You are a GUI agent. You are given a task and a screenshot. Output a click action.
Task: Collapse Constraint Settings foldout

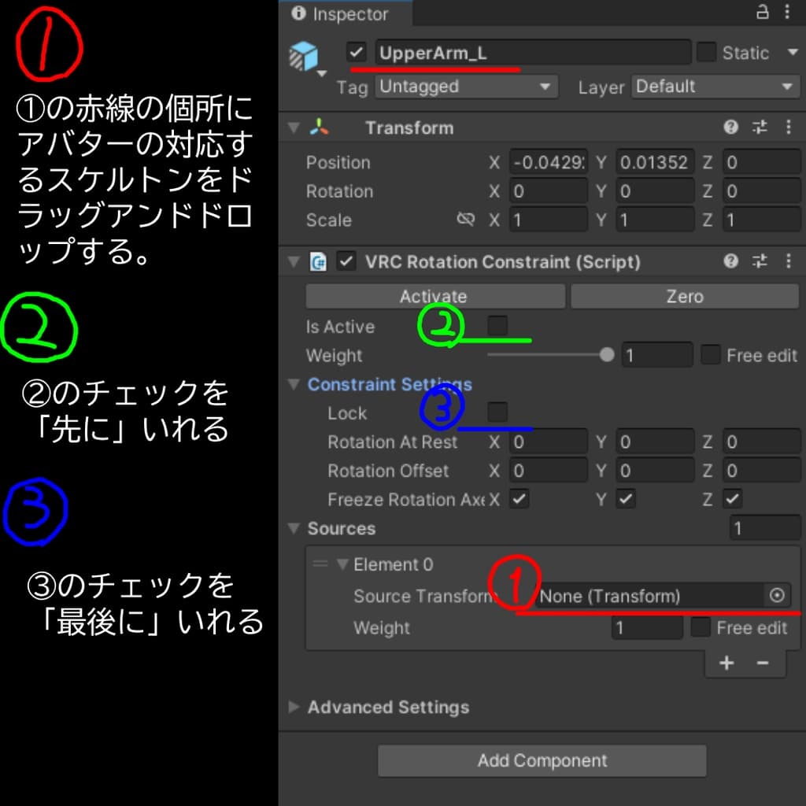tap(294, 384)
